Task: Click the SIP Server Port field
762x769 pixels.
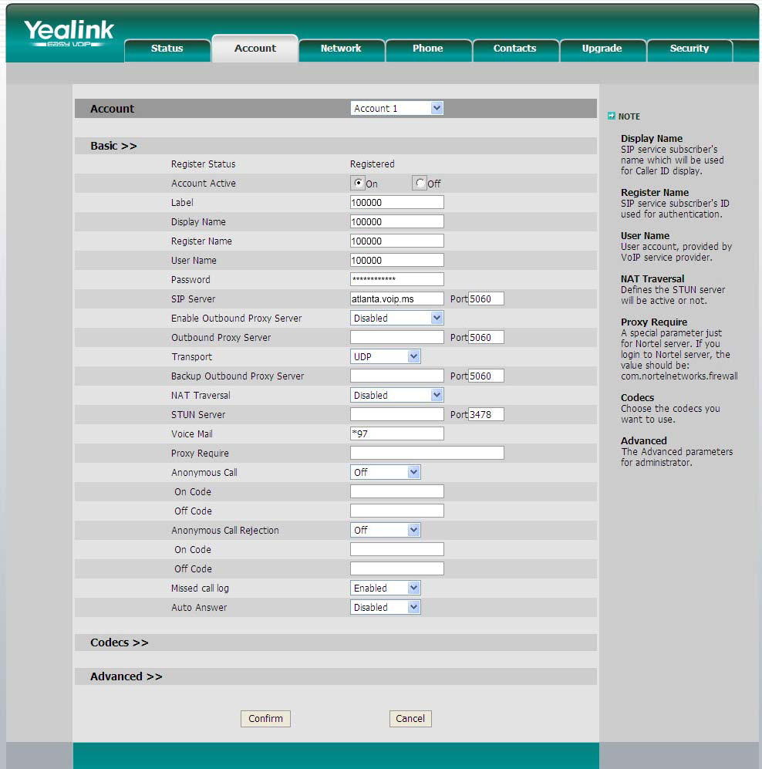Action: click(486, 298)
